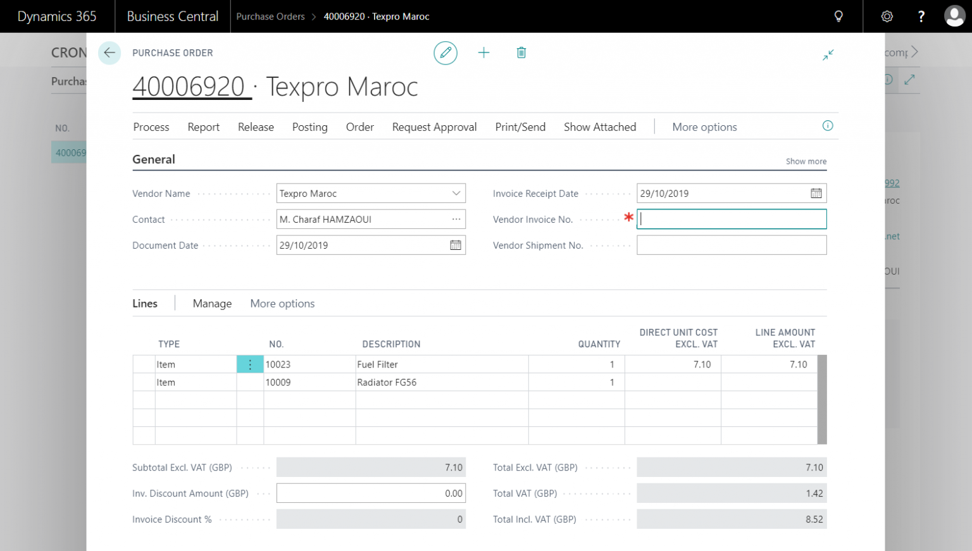Open the settings gear in the top bar
972x551 pixels.
pos(887,16)
